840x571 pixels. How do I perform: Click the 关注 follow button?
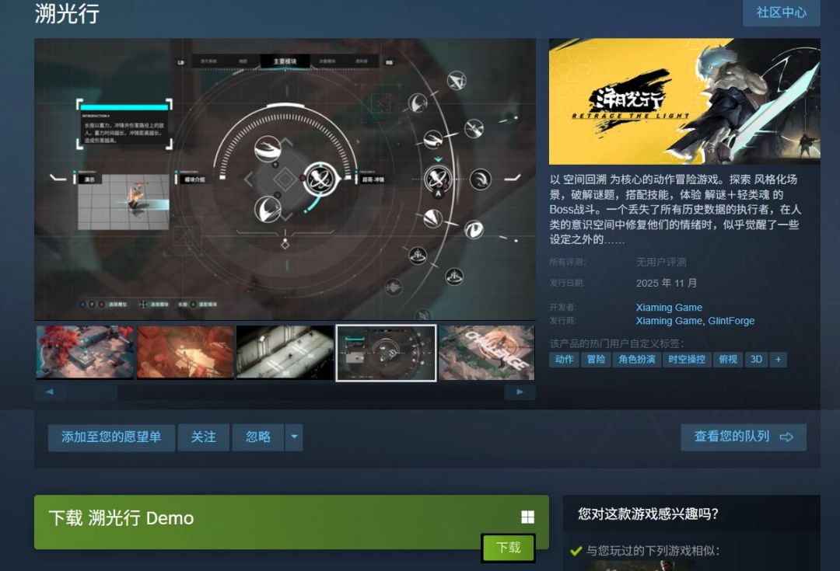coord(204,437)
